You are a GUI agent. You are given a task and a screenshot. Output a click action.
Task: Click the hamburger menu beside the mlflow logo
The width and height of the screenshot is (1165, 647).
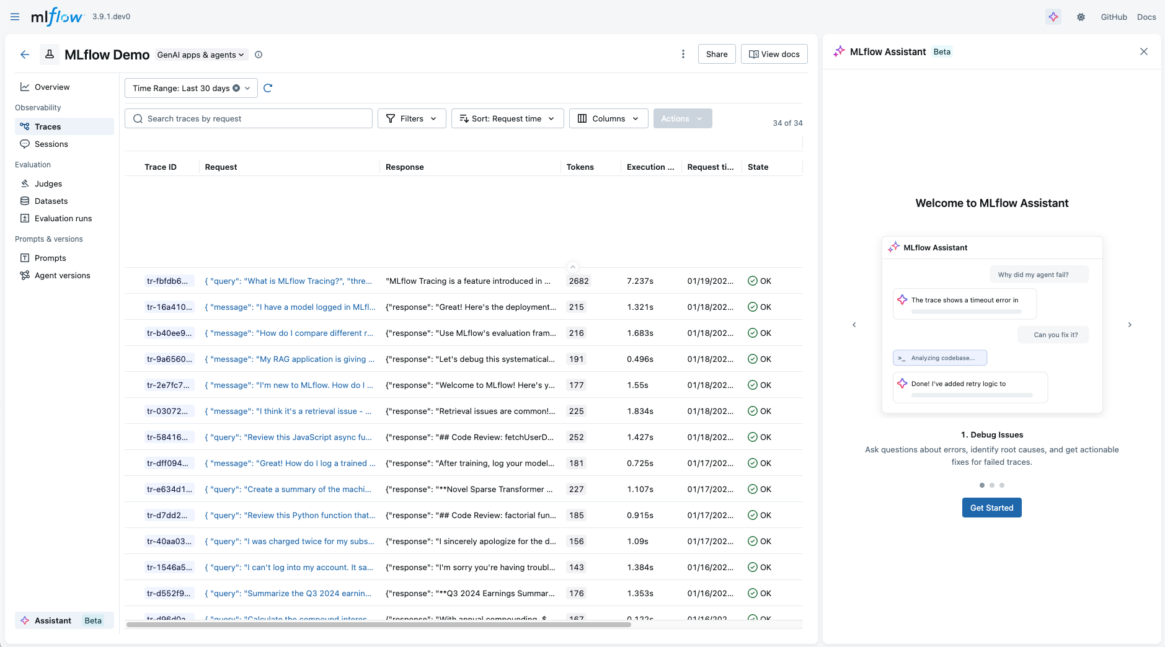coord(14,17)
